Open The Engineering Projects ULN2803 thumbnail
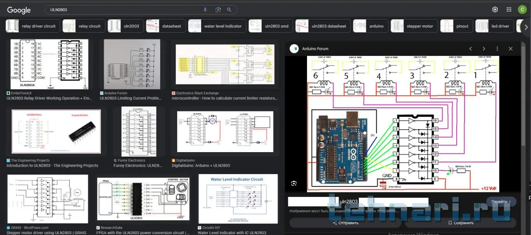The height and width of the screenshot is (235, 531). (56, 131)
